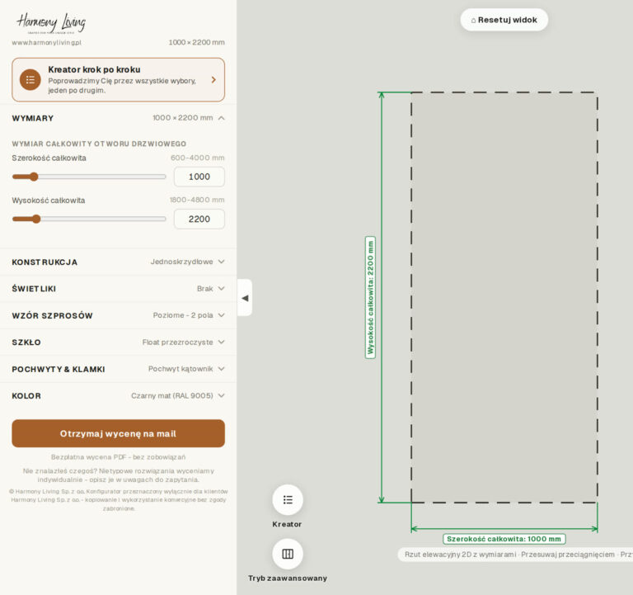Click the 'Tryb zaawansowany' label
Image resolution: width=633 pixels, height=595 pixels.
288,578
